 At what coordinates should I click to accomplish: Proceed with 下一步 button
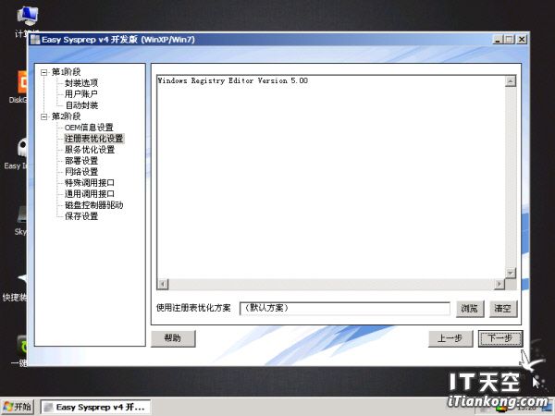point(500,338)
